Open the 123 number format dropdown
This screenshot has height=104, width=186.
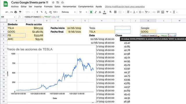[x=55, y=12]
